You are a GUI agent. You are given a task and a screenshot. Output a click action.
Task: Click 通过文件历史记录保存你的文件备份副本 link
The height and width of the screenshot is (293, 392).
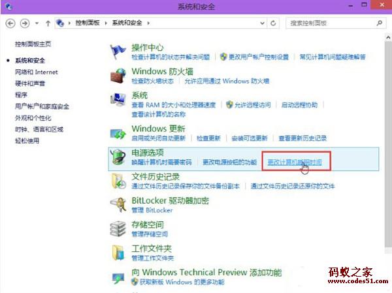pyautogui.click(x=186, y=186)
